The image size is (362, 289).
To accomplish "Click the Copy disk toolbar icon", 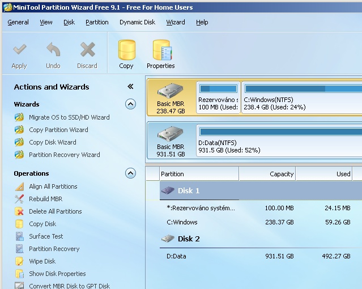I will pyautogui.click(x=126, y=50).
